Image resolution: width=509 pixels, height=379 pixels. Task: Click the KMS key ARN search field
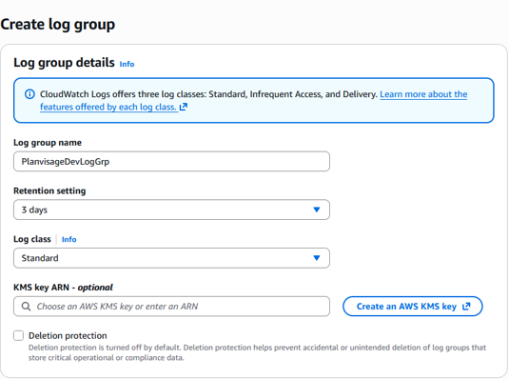(171, 307)
